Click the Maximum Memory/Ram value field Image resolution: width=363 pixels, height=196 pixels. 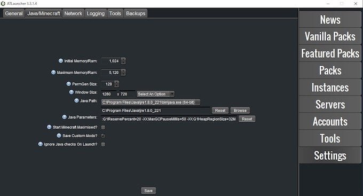point(111,73)
